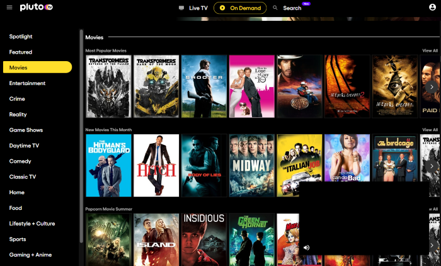Screen dimensions: 441x266
Task: Open Lifestyle + Culture category
Action: click(x=32, y=224)
